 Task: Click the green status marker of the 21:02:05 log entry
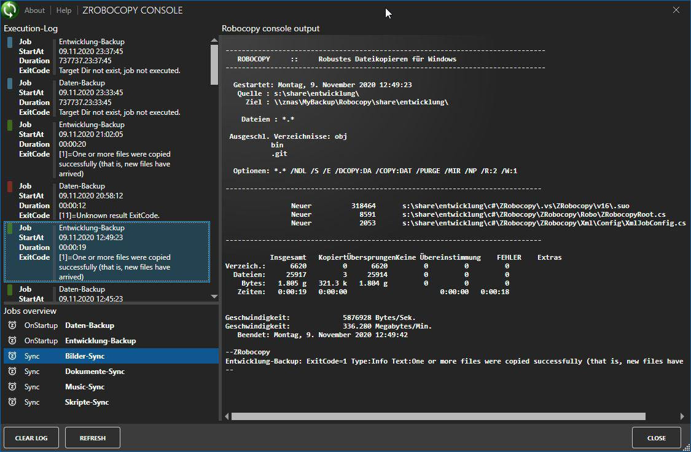10,125
